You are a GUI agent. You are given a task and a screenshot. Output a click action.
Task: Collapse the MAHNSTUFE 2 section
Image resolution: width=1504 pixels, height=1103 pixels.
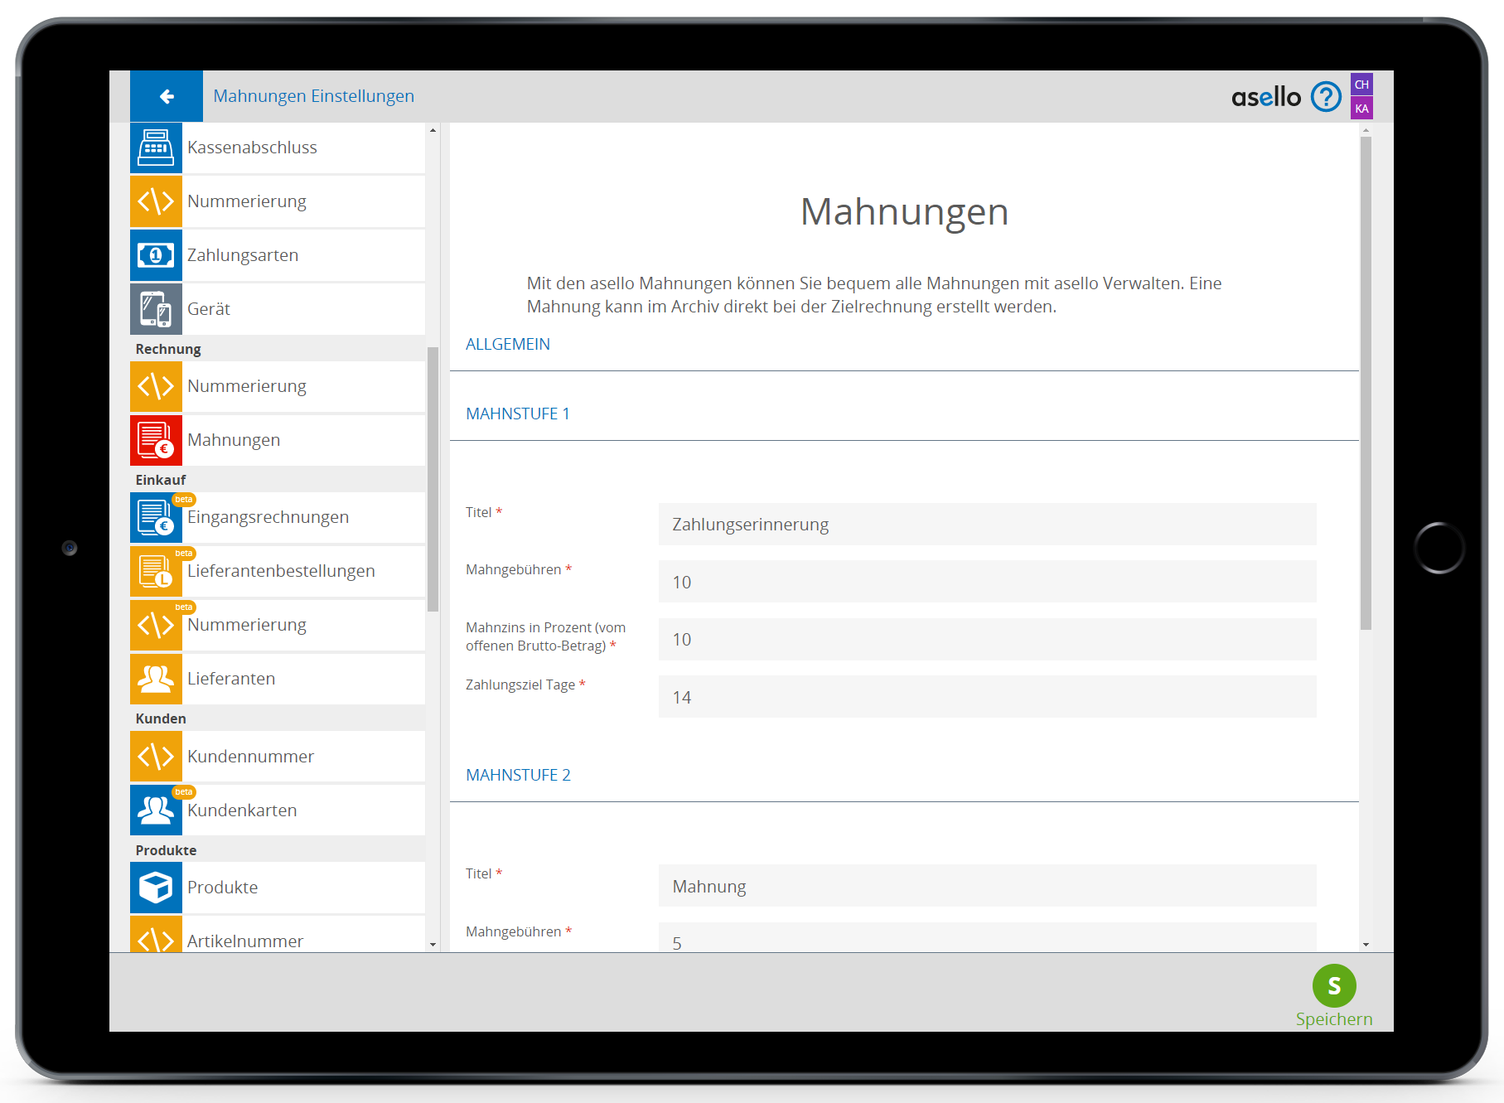518,776
